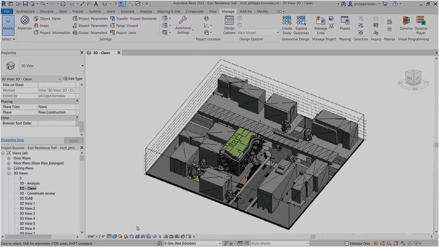Switch to the Architecture ribbon tab
Image resolution: width=439 pixels, height=247 pixels.
(x=25, y=11)
